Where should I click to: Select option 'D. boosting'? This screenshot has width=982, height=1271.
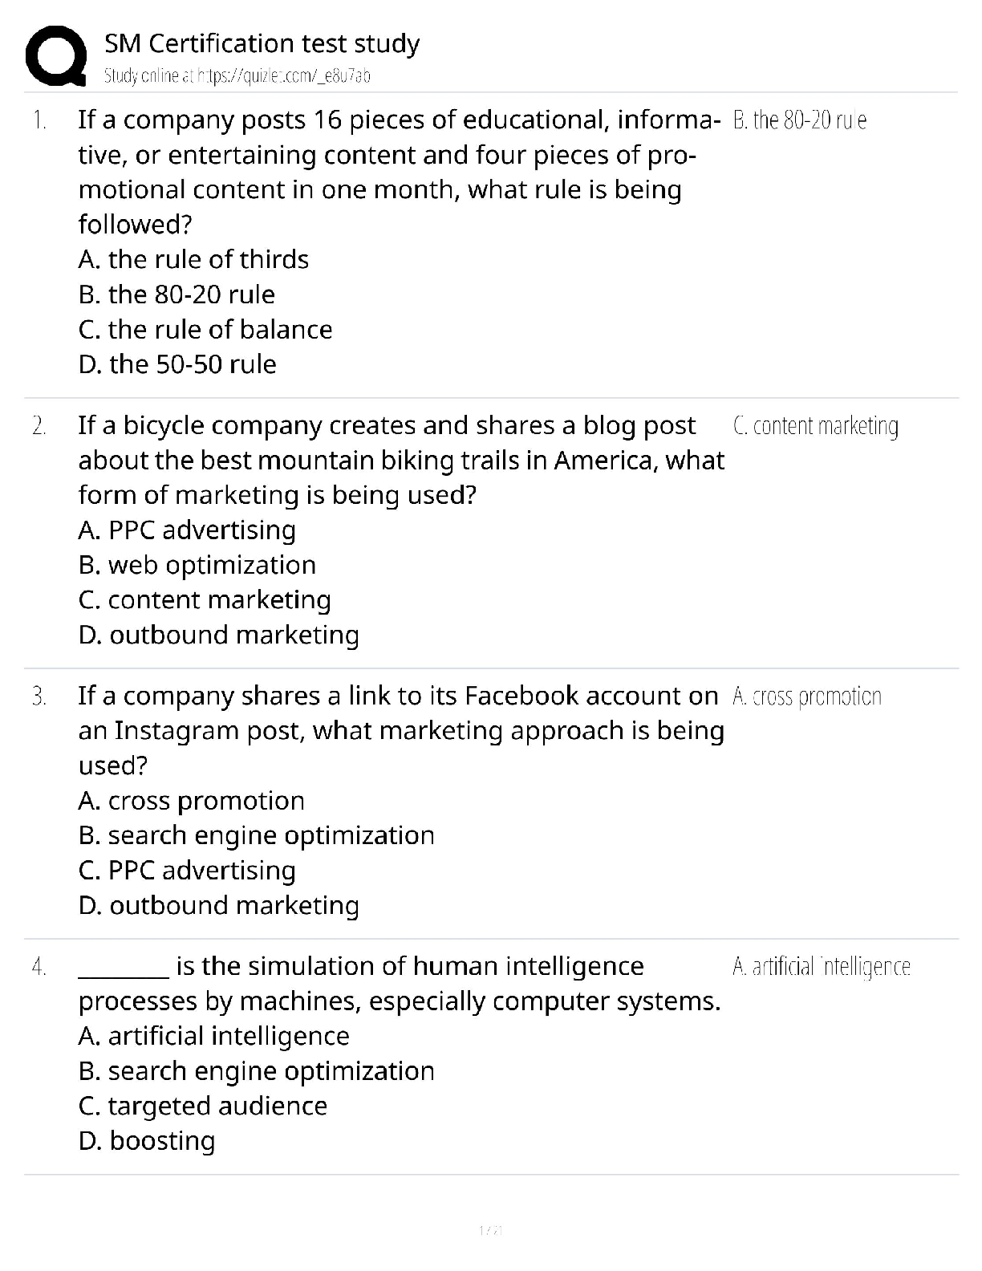pos(147,1141)
